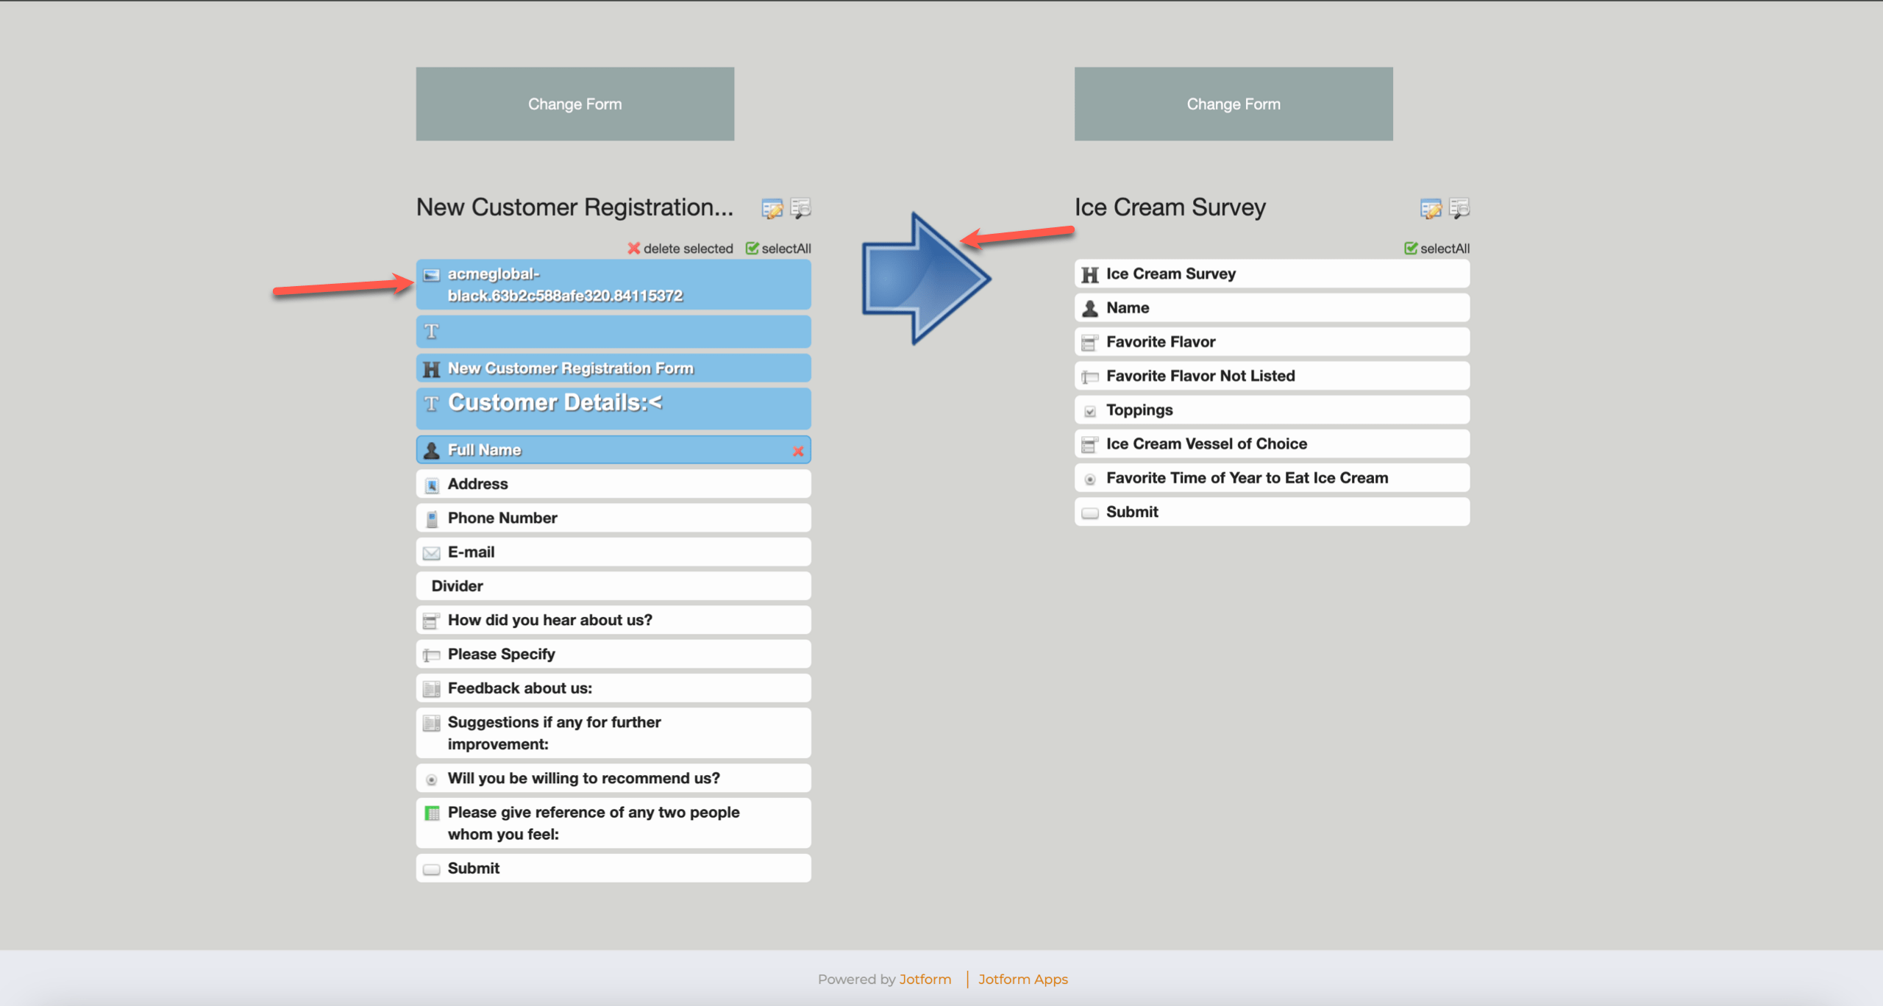Select How did you hear about us dropdown field
Image resolution: width=1883 pixels, height=1006 pixels.
point(613,620)
